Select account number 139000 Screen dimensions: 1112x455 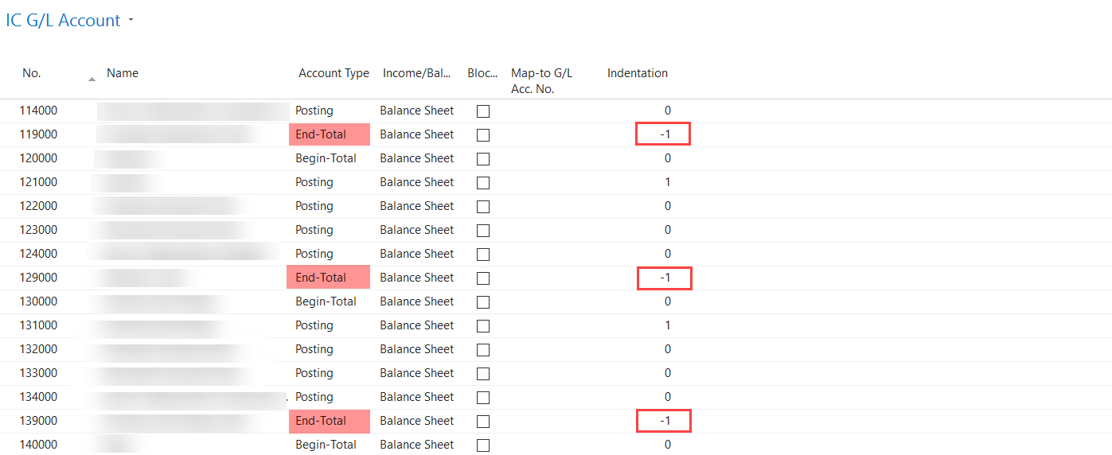point(38,421)
